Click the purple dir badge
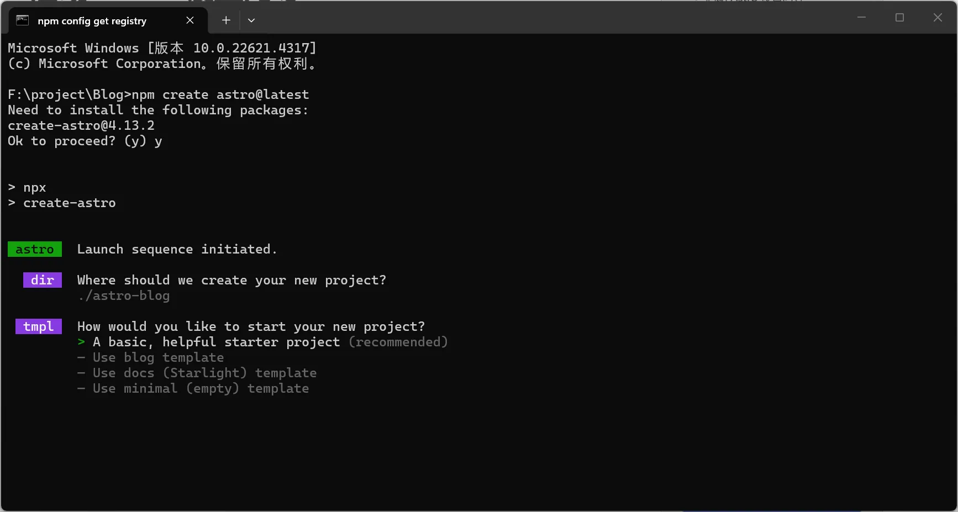This screenshot has width=958, height=512. click(43, 281)
